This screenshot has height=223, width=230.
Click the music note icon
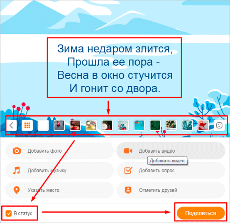coord(17,171)
